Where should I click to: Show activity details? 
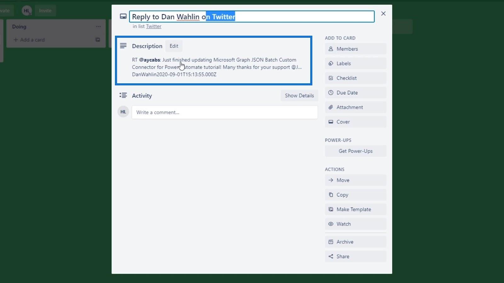point(299,96)
